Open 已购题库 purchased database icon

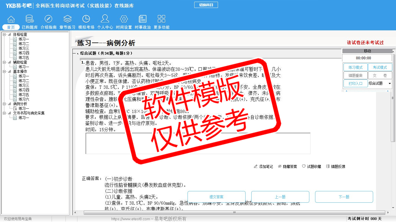[30, 19]
